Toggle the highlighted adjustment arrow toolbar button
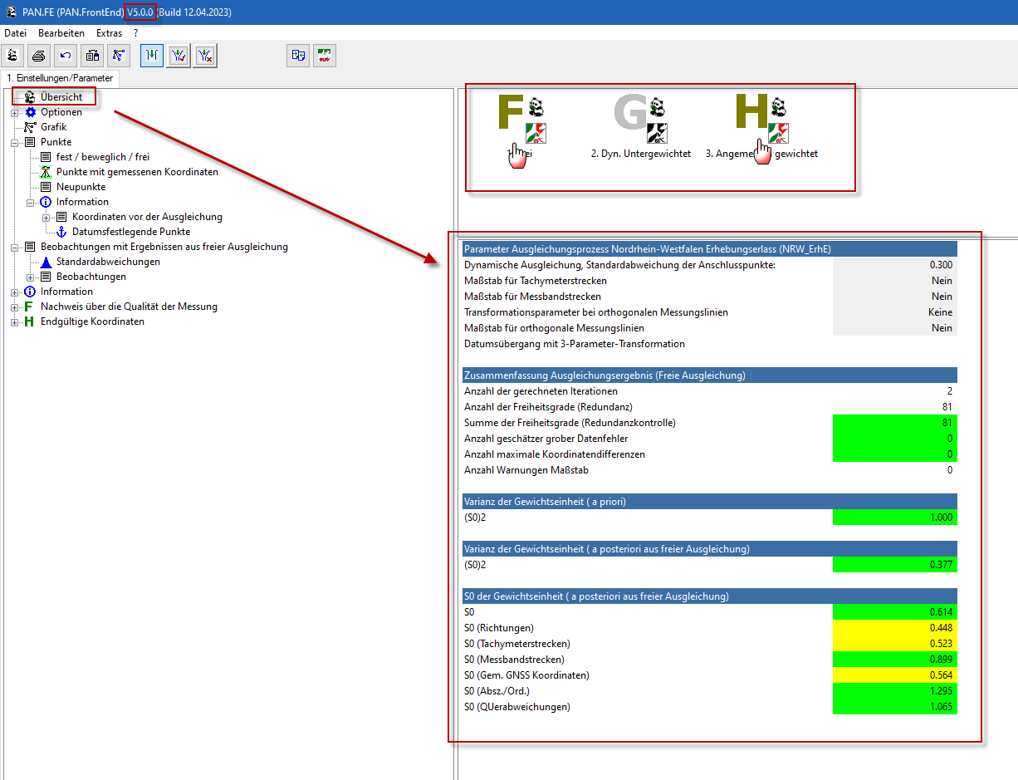Screen dimensions: 1018x780 (x=152, y=56)
